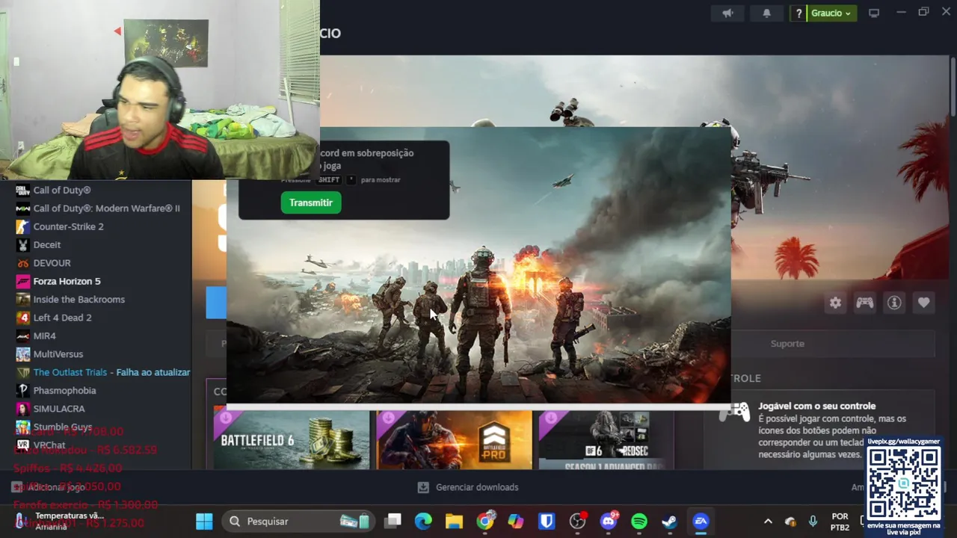Screen dimensions: 957x538
Task: Show hidden system tray icons
Action: pos(768,521)
